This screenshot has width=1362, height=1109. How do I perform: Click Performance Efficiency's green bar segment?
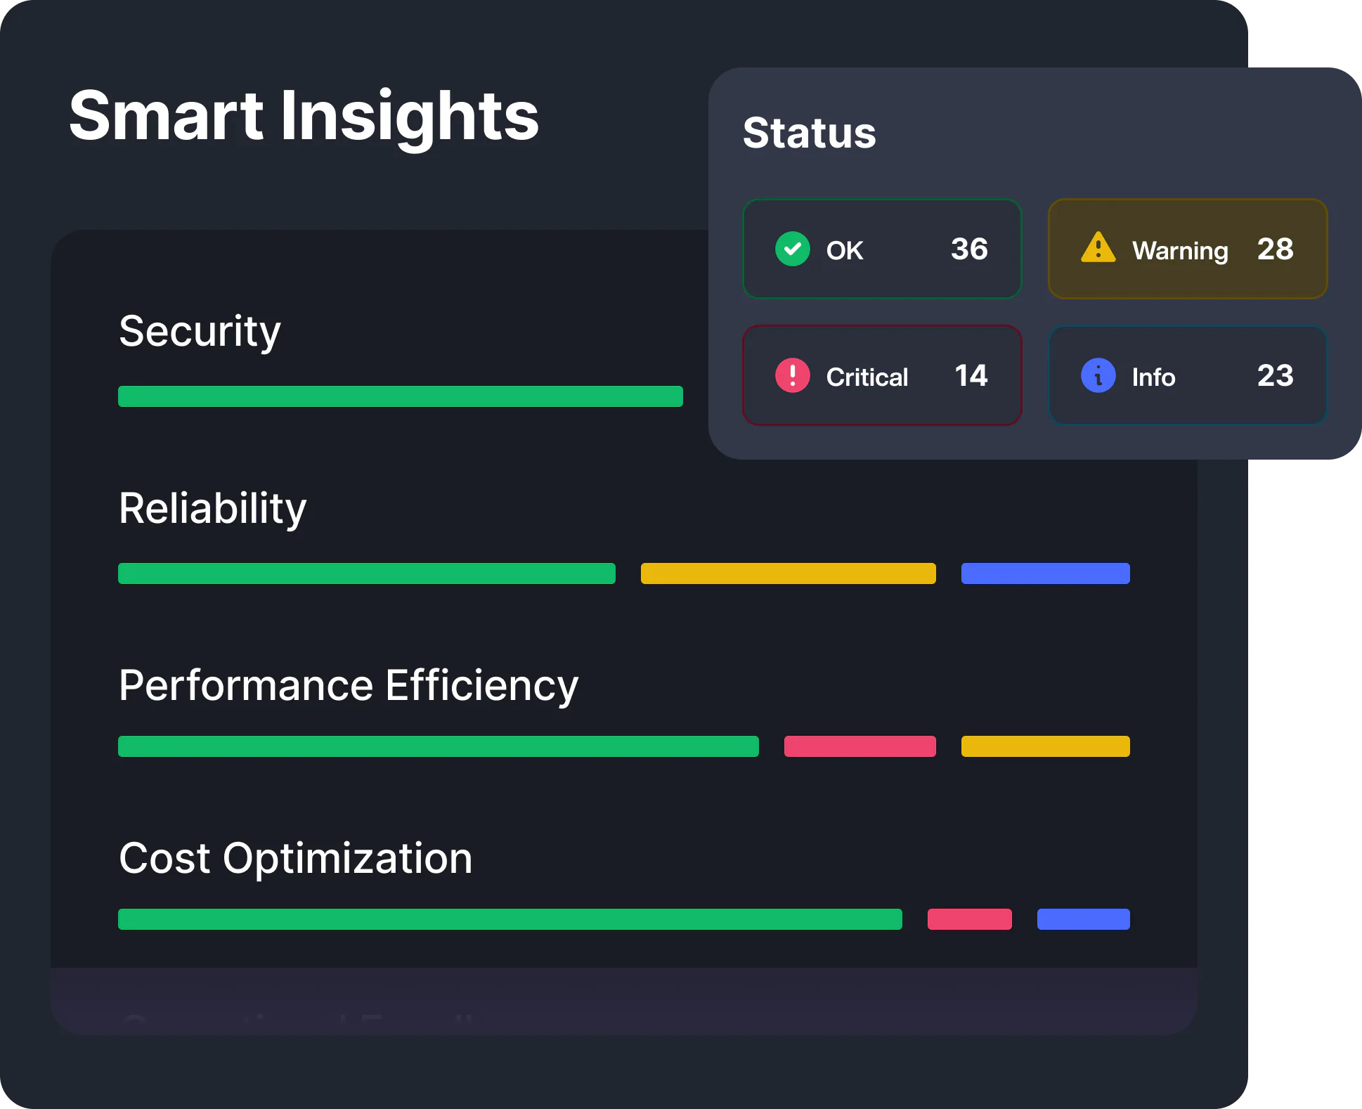[439, 746]
